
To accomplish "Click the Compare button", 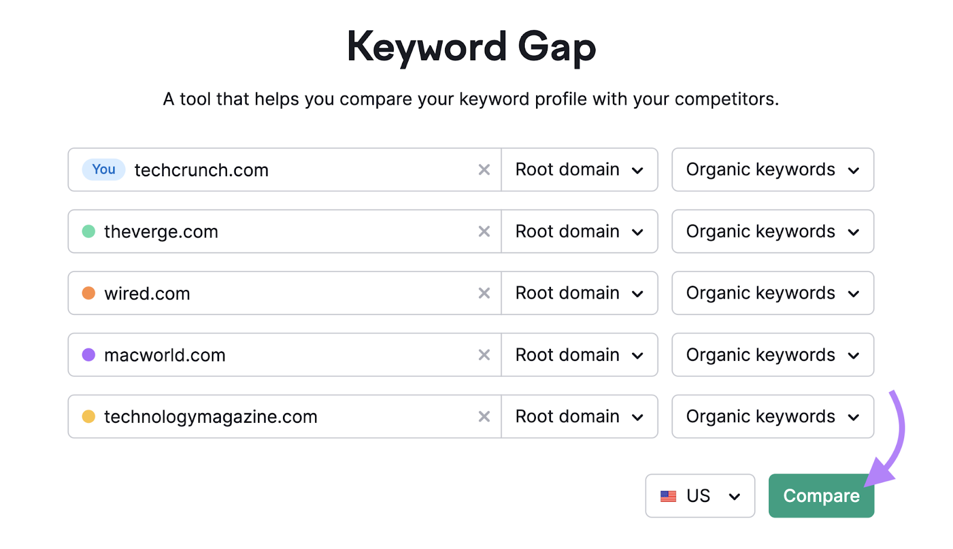I will point(821,495).
